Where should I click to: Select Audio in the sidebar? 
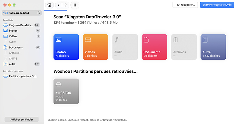[x=22, y=42]
